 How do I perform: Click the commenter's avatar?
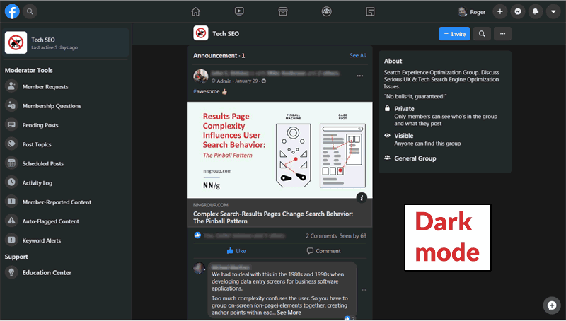tap(200, 268)
